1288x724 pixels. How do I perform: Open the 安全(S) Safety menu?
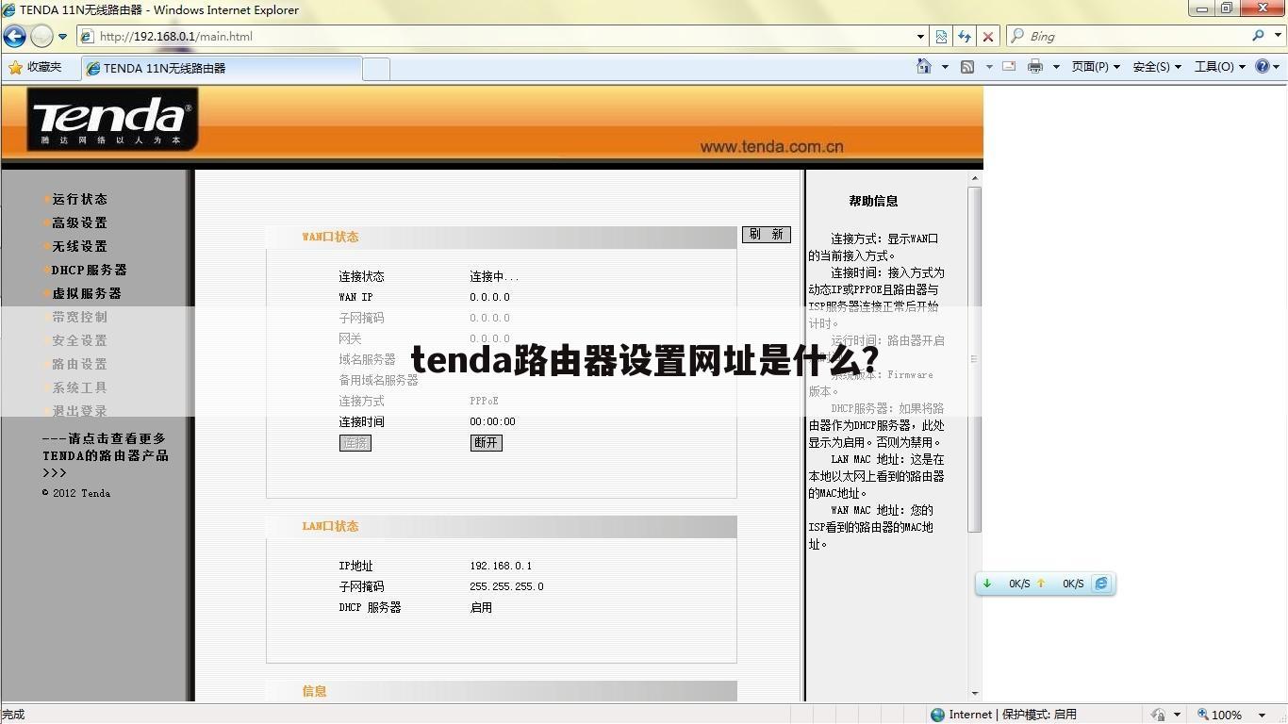click(x=1156, y=67)
